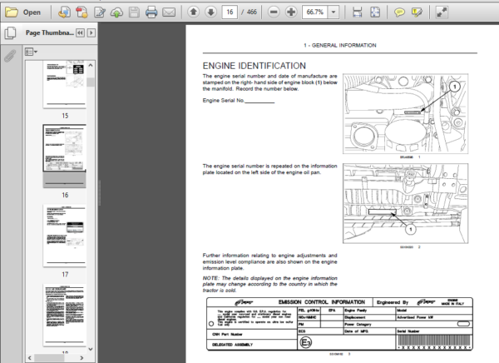Click the page number field showing 16
499x363 pixels.
[230, 12]
